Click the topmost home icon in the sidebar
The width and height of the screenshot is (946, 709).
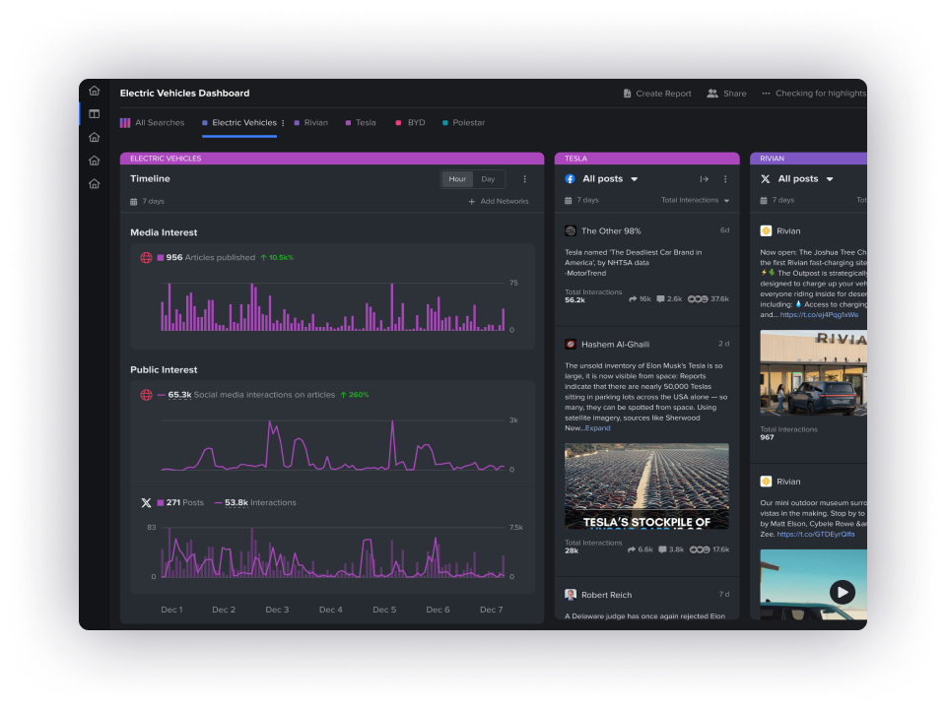click(94, 91)
